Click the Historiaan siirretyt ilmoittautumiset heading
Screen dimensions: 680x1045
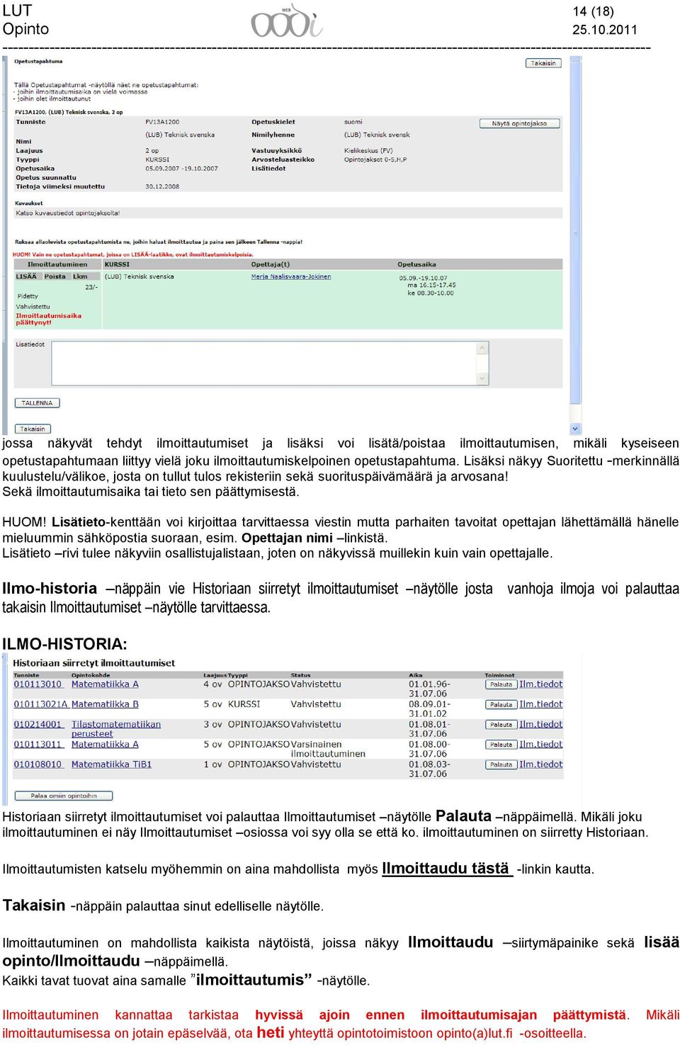click(x=93, y=663)
